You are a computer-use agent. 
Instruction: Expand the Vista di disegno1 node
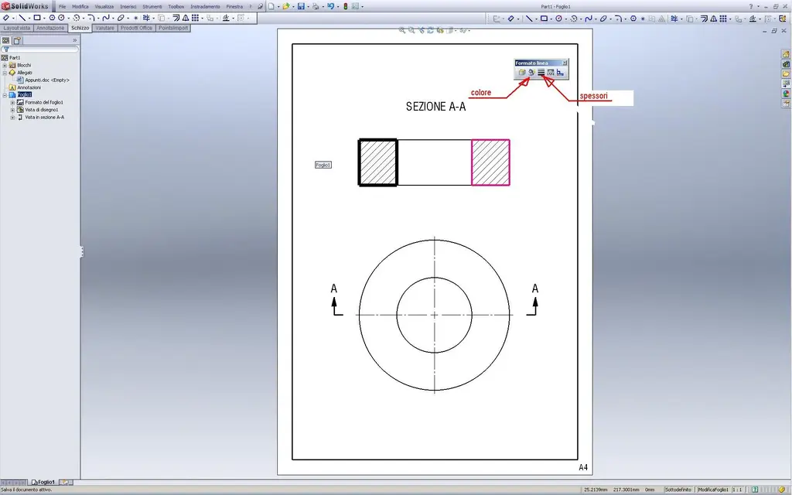click(12, 110)
